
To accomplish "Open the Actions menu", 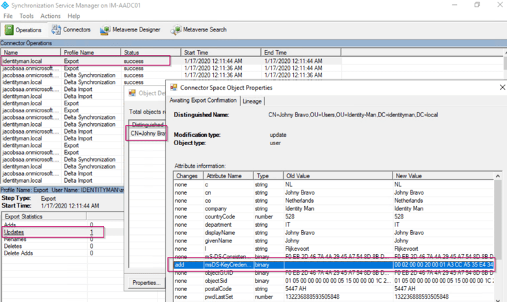I will [x=50, y=16].
